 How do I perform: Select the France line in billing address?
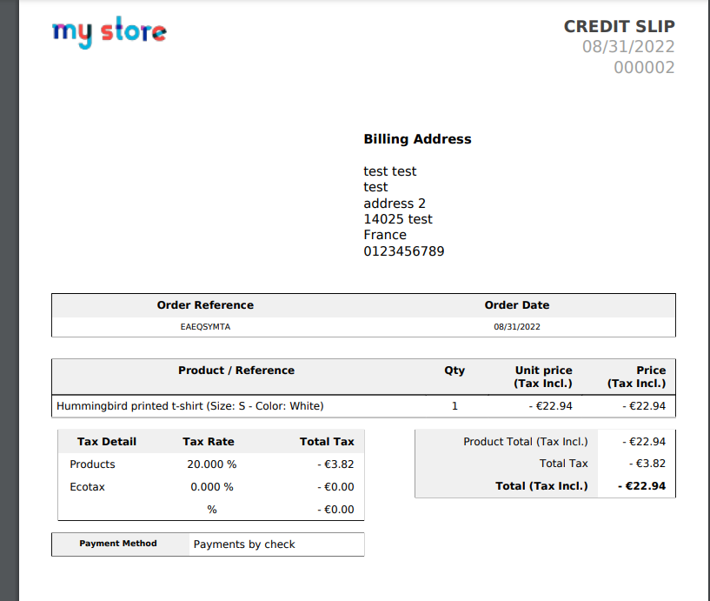(385, 235)
